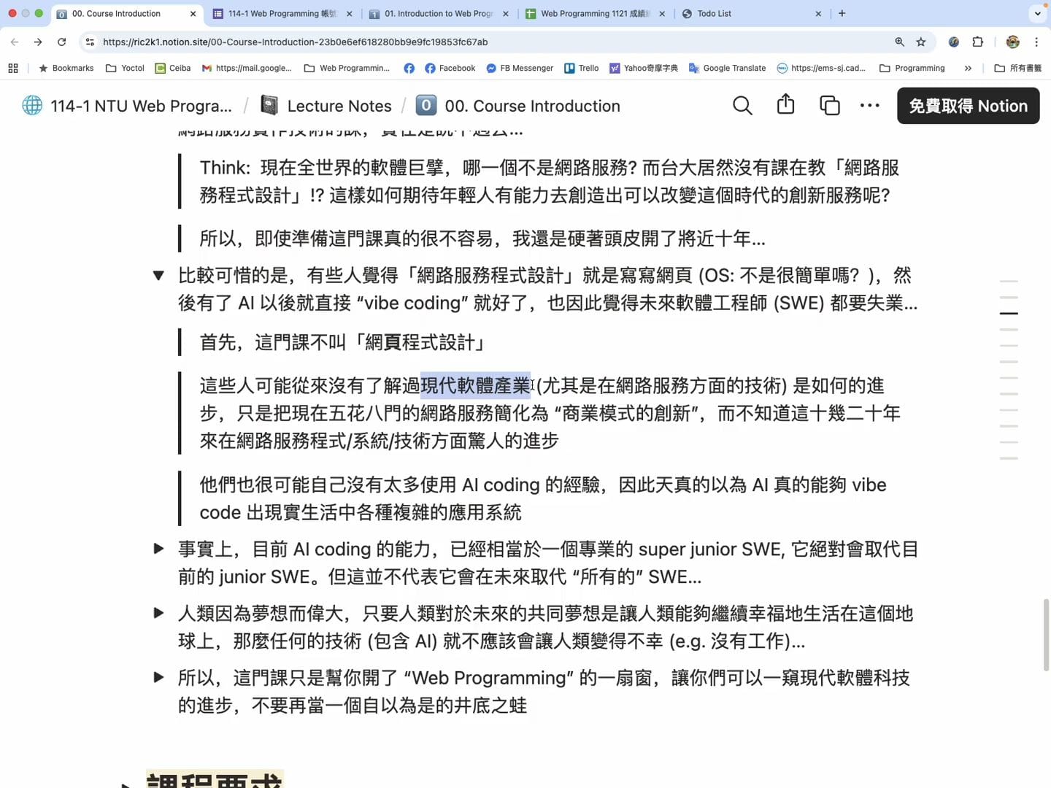
Task: Reload the current page
Action: [x=61, y=42]
